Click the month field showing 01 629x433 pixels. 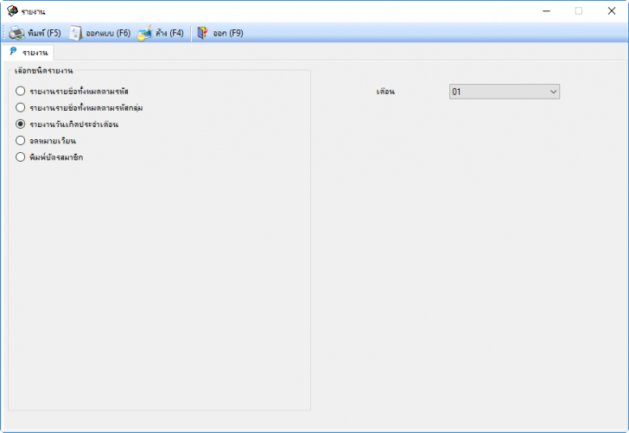tap(505, 92)
